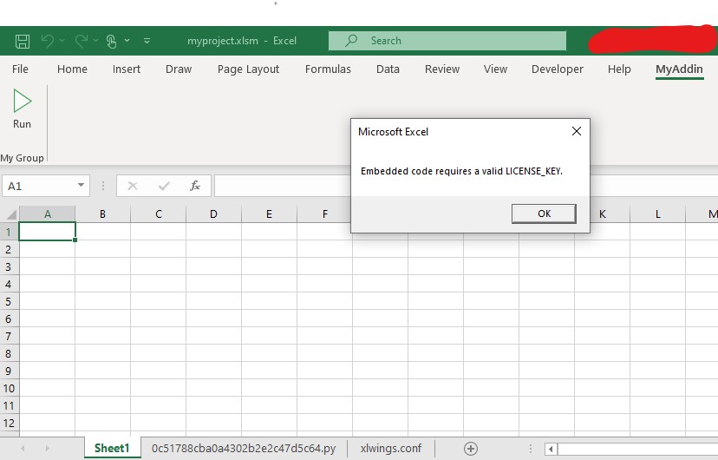Switch to the View ribbon tab
Image resolution: width=718 pixels, height=460 pixels.
click(495, 69)
